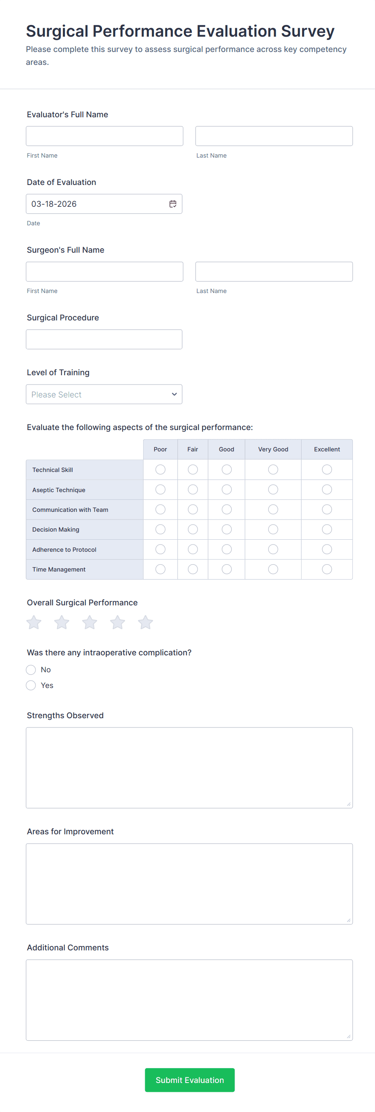Image resolution: width=375 pixels, height=1112 pixels.
Task: Open the calendar date picker icon
Action: coord(173,204)
